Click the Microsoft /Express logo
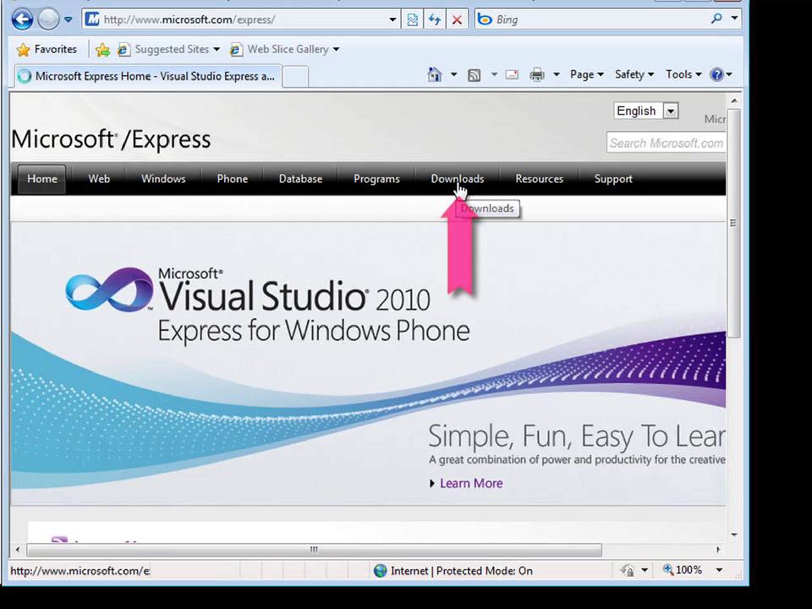The width and height of the screenshot is (812, 609). pyautogui.click(x=111, y=139)
